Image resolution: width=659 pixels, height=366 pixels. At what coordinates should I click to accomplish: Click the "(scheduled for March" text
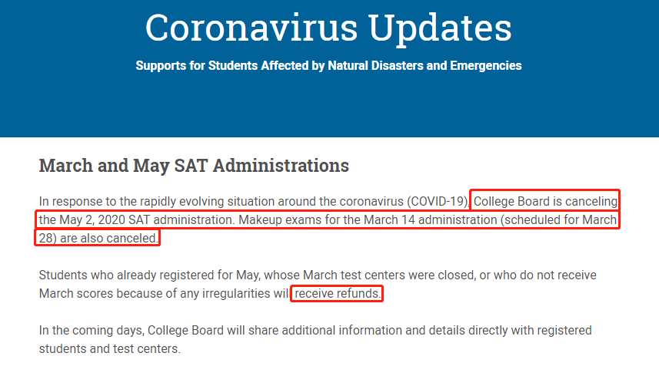point(561,220)
